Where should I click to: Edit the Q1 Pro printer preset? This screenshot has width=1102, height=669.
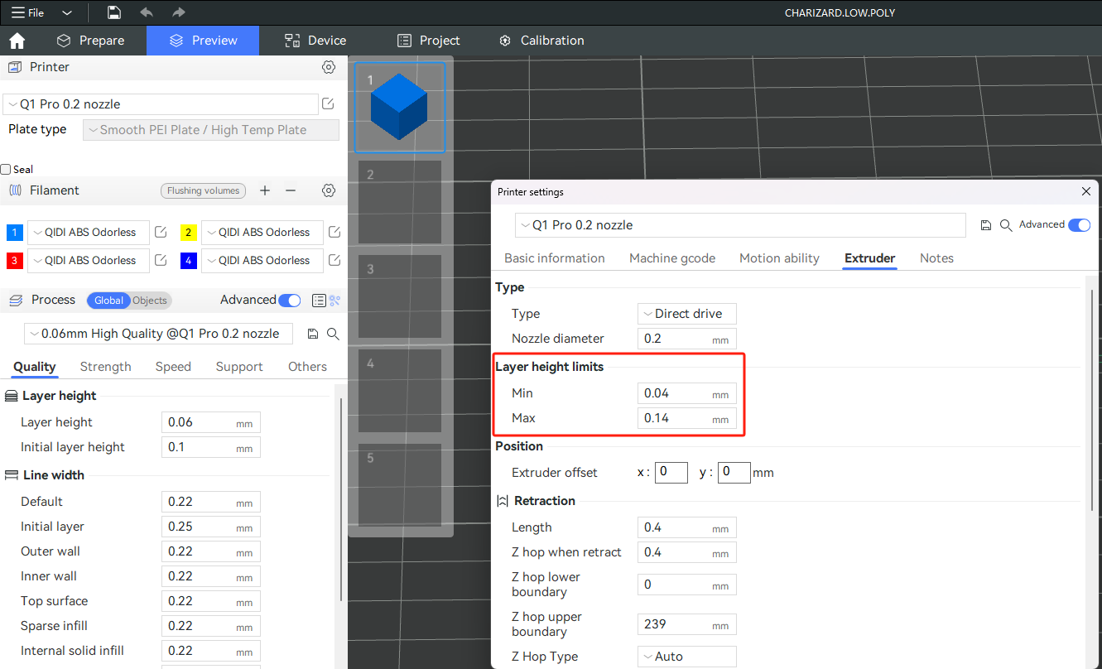(x=328, y=104)
